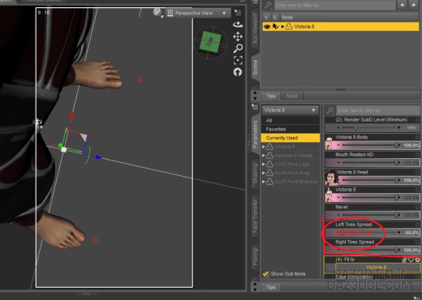The image size is (422, 300).
Task: Open the Perspective View dropdown
Action: pyautogui.click(x=199, y=13)
